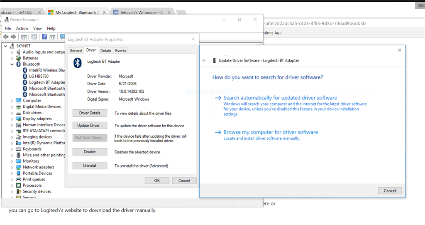The width and height of the screenshot is (425, 225).
Task: Go back using Update Driver Software arrow
Action: click(204, 60)
